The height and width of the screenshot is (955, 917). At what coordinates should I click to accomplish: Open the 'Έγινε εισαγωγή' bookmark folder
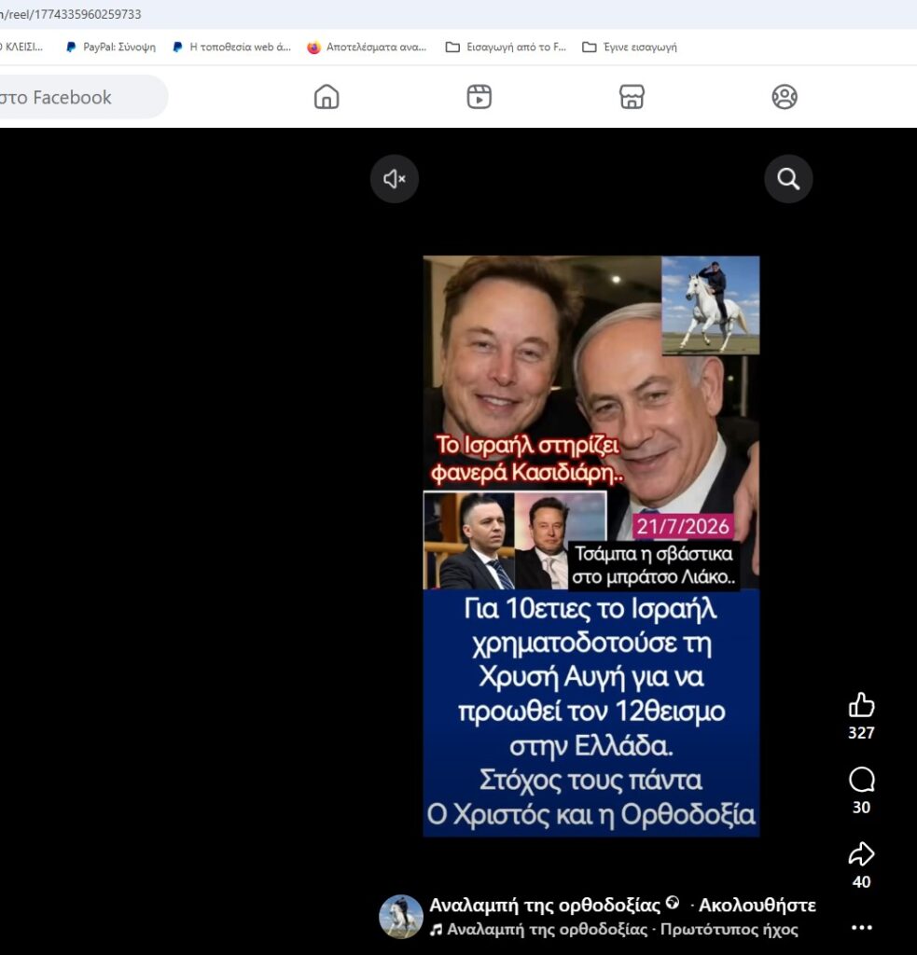pos(630,47)
